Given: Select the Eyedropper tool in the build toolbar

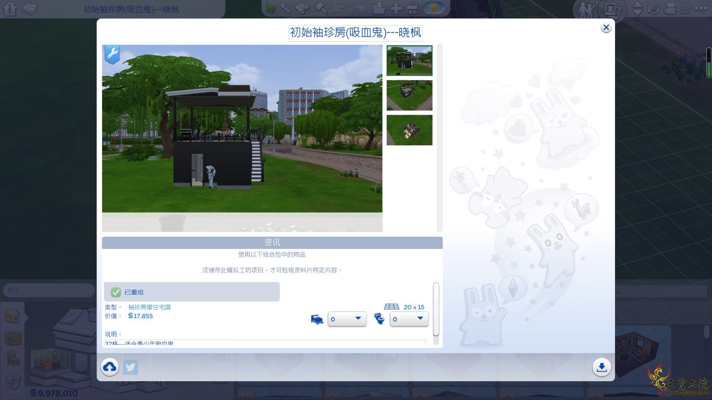Looking at the screenshot, I should 286,8.
